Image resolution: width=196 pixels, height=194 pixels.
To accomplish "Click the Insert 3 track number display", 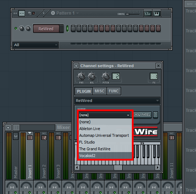I will 58,138.
